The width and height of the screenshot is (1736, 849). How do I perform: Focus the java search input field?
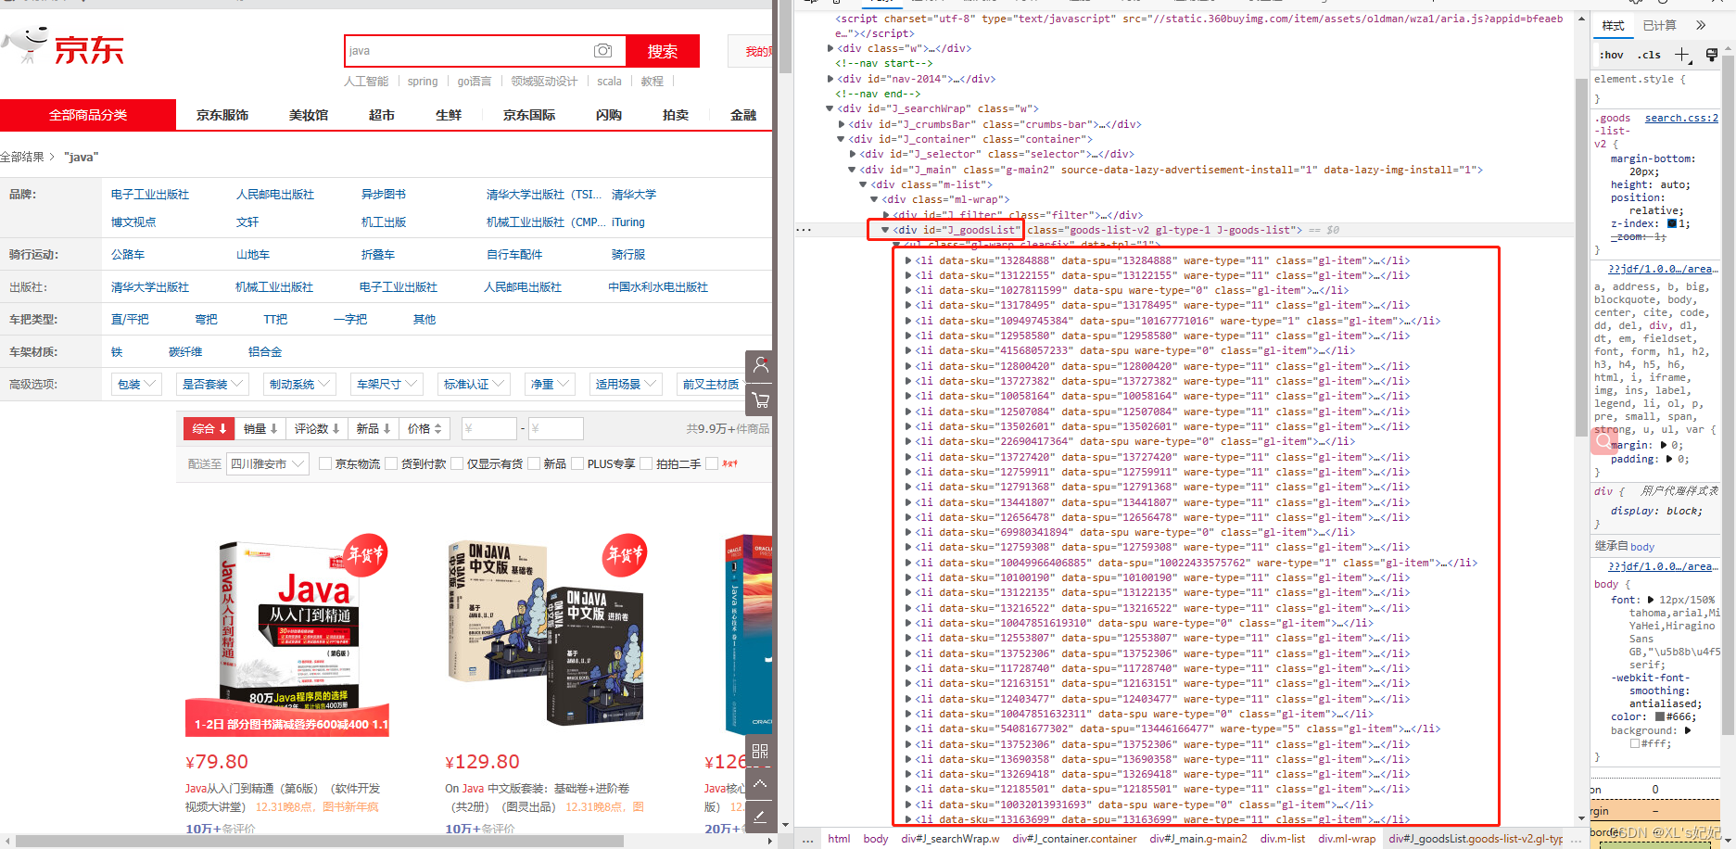point(468,51)
